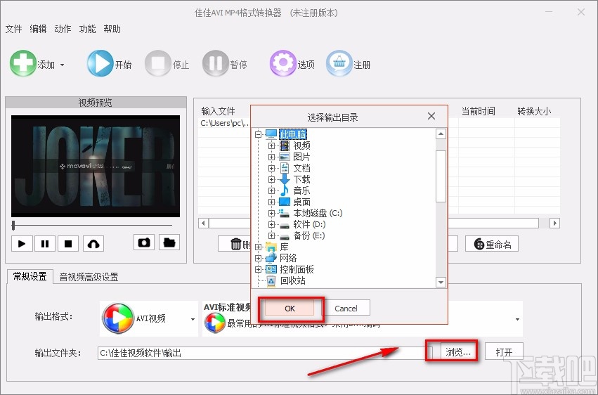Open the Add button dropdown arrow
The width and height of the screenshot is (598, 395).
pyautogui.click(x=62, y=65)
